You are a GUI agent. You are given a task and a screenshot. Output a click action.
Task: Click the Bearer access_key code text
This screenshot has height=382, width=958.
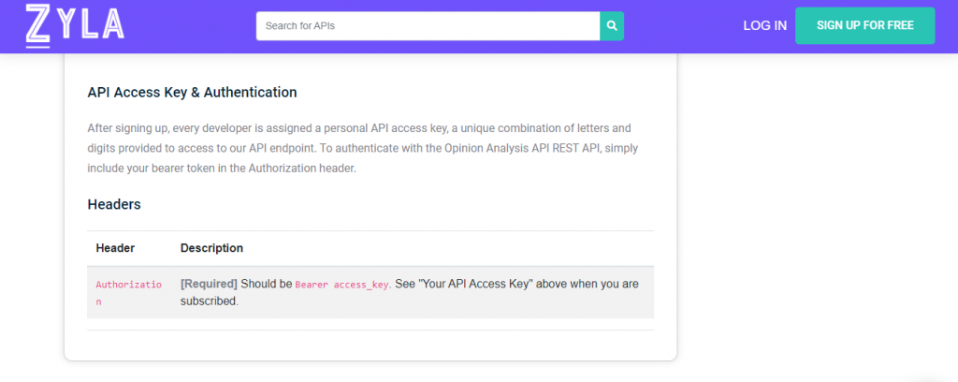pos(342,285)
